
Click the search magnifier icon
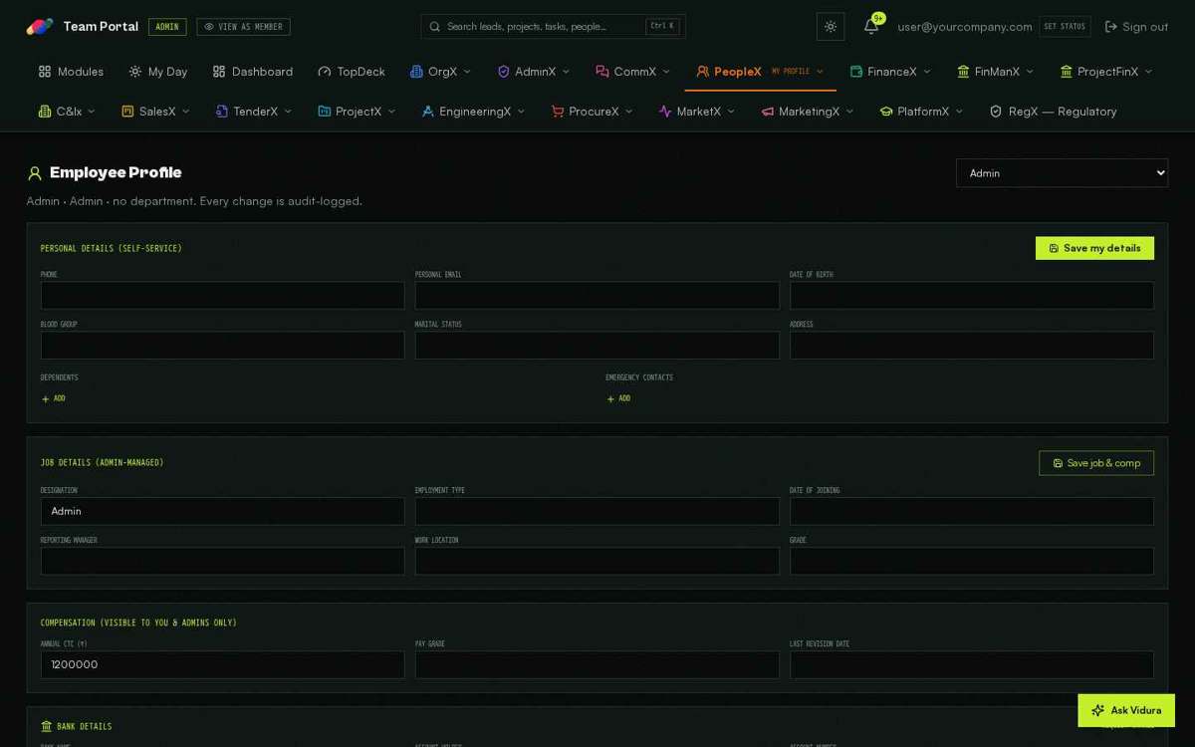point(435,27)
